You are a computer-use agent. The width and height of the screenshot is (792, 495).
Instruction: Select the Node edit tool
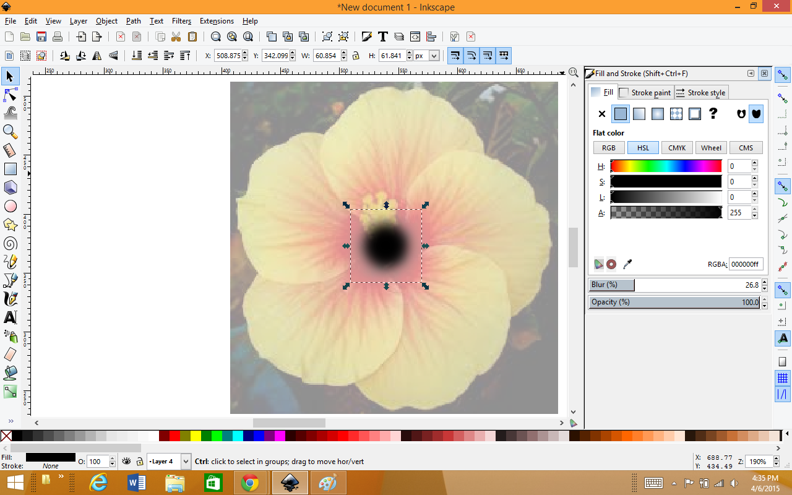11,95
